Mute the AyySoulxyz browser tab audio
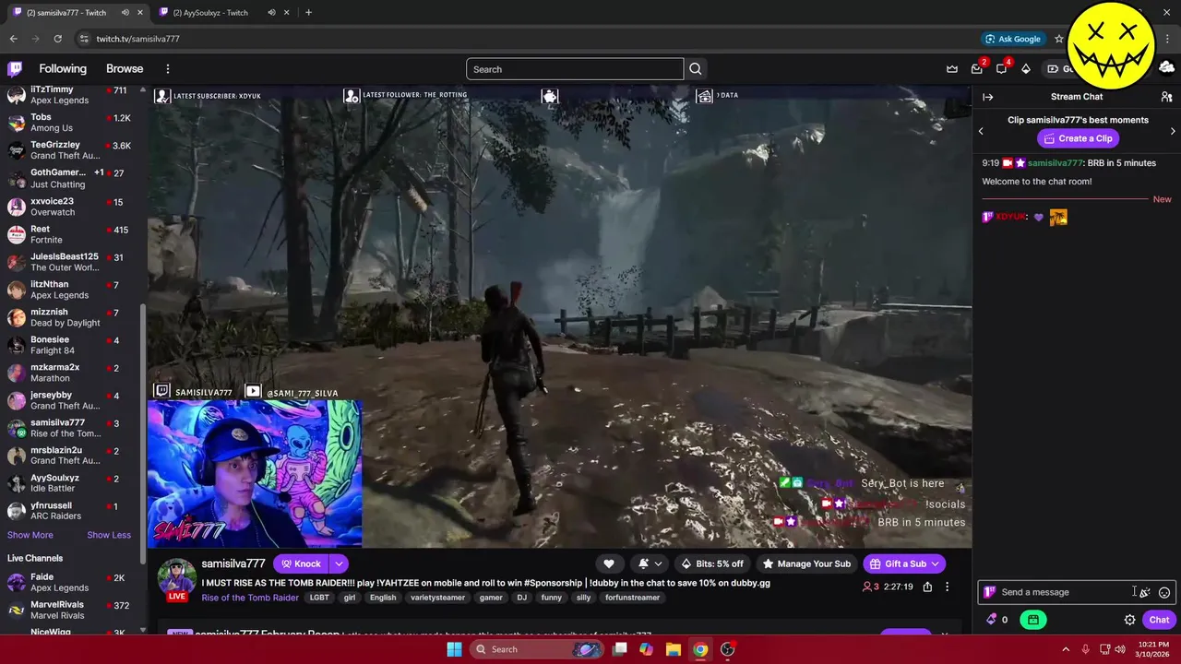This screenshot has height=664, width=1181. tap(271, 13)
